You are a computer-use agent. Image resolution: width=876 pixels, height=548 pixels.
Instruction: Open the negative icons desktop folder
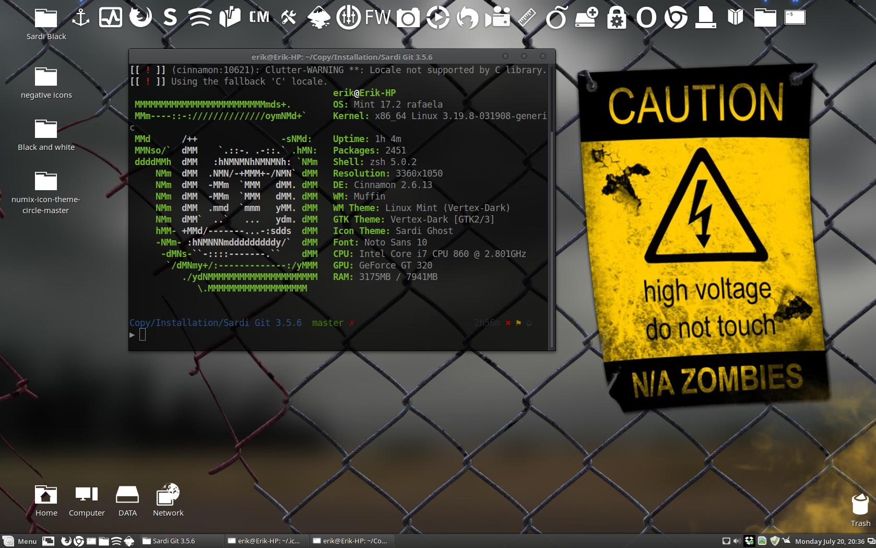[46, 83]
